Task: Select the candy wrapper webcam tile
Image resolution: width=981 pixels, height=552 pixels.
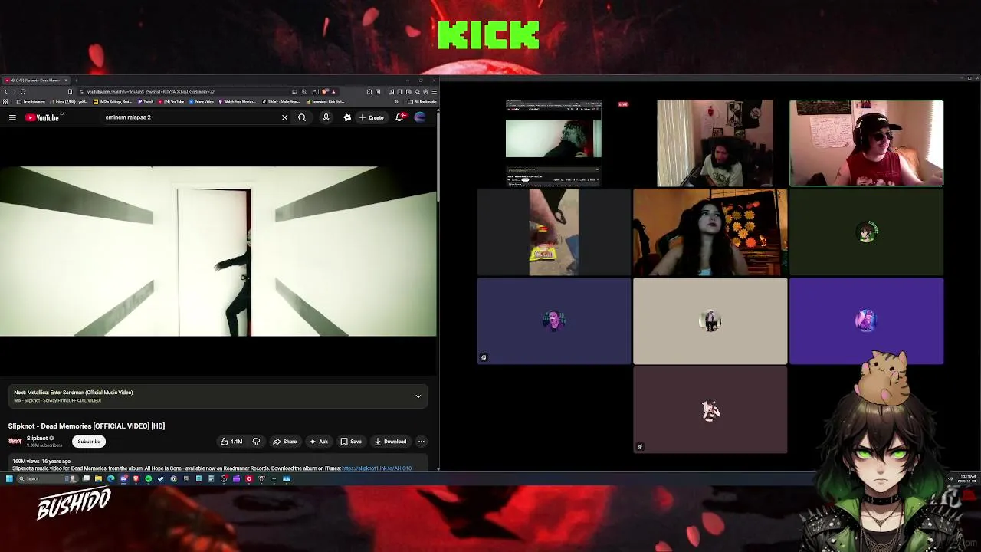Action: point(553,232)
